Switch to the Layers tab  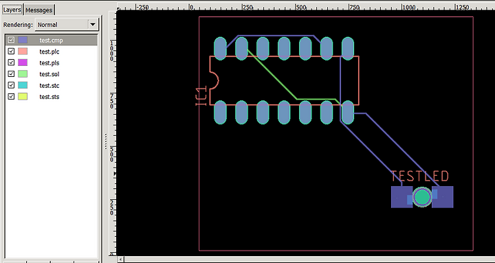tap(12, 10)
